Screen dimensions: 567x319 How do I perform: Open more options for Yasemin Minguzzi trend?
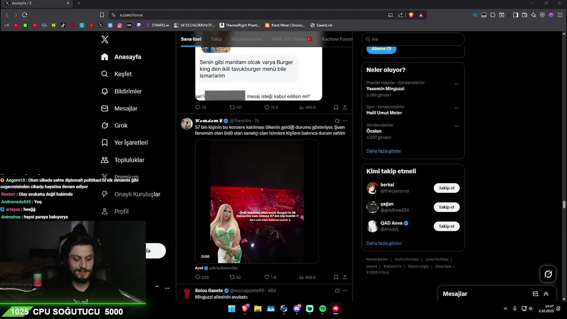(x=457, y=83)
